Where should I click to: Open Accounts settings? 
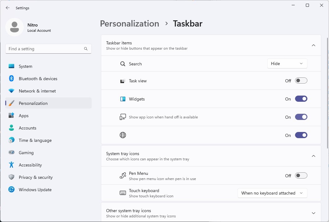point(48,128)
